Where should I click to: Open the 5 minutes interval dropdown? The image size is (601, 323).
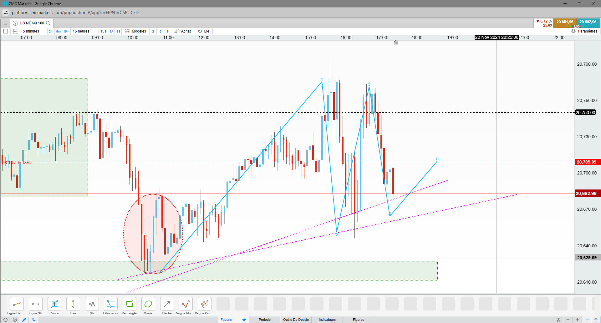point(31,31)
